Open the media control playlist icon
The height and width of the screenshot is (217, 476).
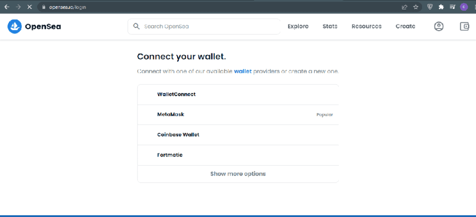coord(452,7)
